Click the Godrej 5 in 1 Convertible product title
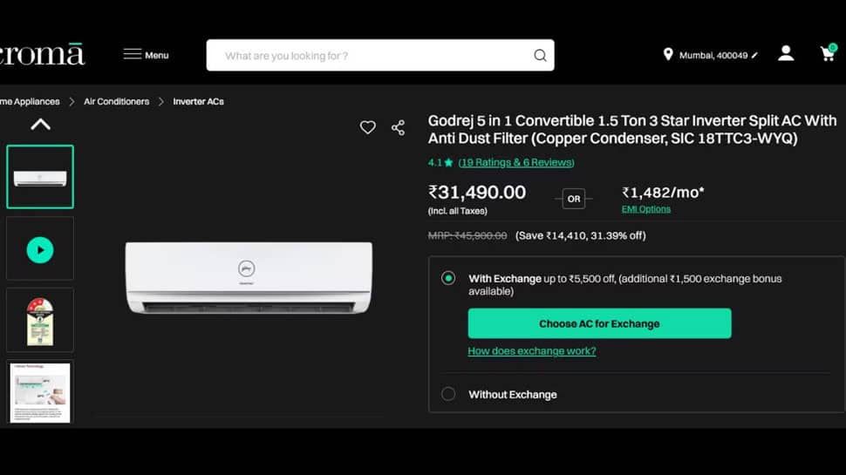The height and width of the screenshot is (475, 846). pyautogui.click(x=632, y=129)
